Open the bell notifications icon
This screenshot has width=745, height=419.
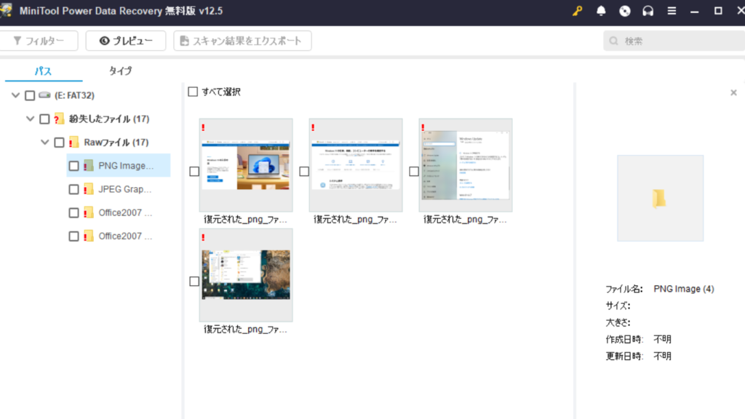coord(601,11)
